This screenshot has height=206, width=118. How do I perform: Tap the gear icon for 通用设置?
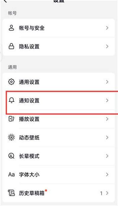[x=12, y=82]
